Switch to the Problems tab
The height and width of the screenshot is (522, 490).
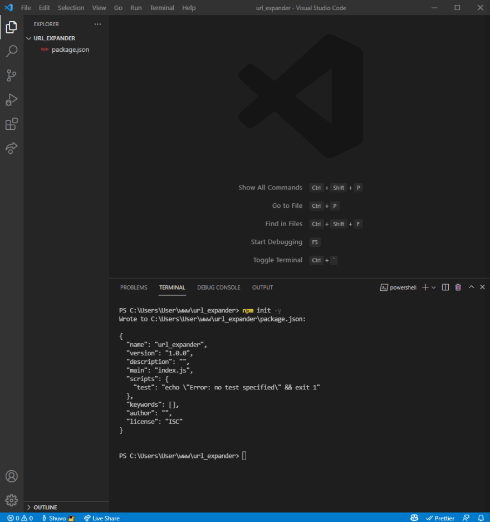click(134, 287)
